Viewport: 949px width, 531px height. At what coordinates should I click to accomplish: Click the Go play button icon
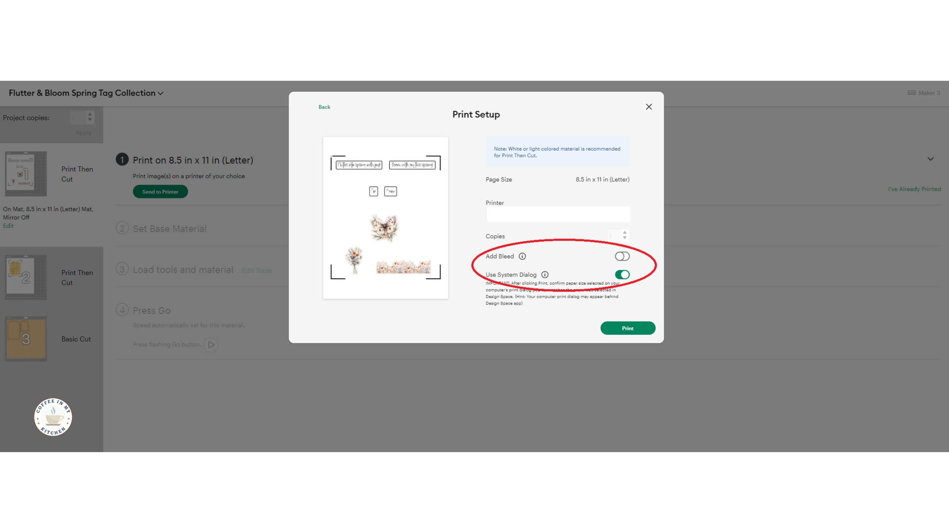tap(211, 345)
